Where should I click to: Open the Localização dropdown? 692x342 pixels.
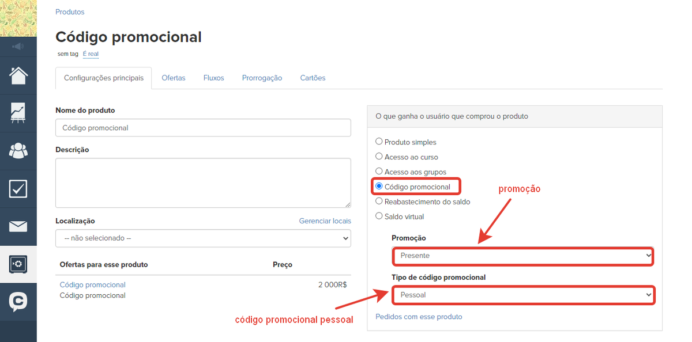[x=203, y=238]
